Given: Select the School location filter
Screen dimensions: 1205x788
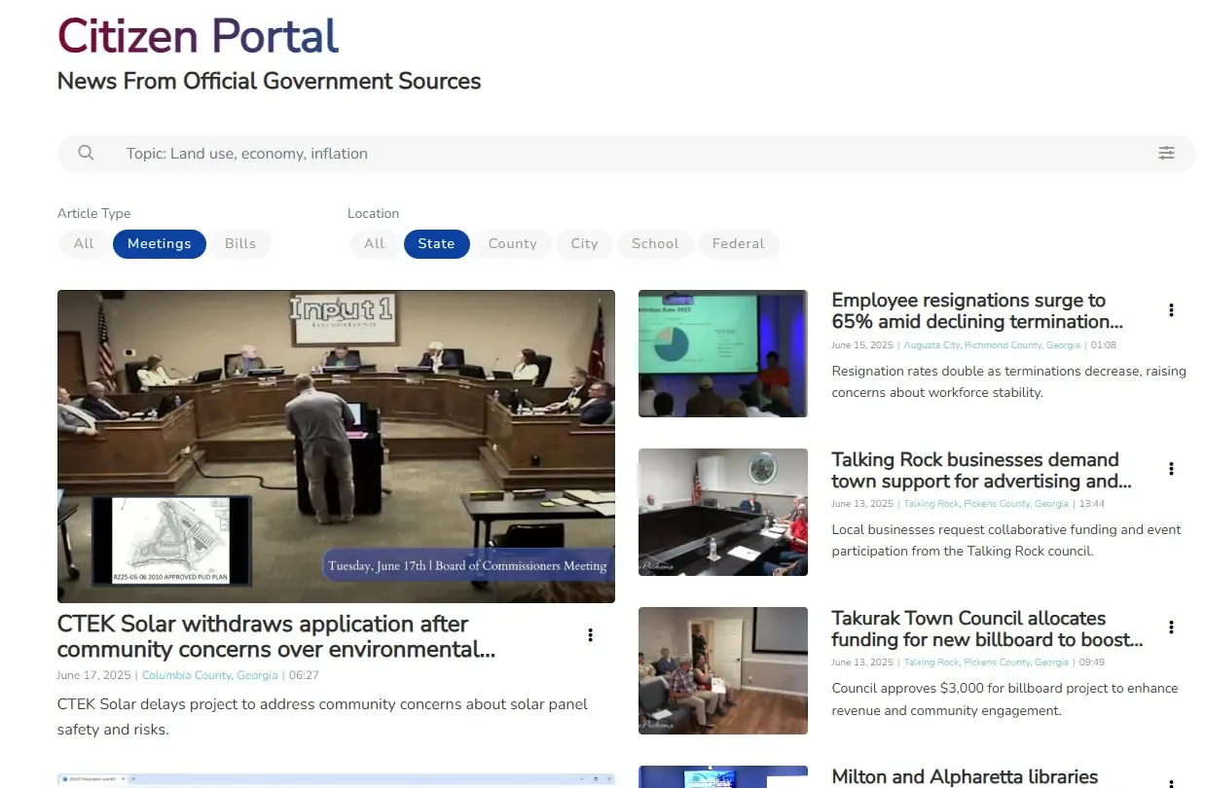Looking at the screenshot, I should click(655, 244).
